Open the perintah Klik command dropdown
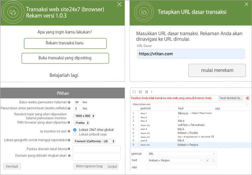Image resolution: width=252 pixels, height=175 pixels. coord(181,154)
